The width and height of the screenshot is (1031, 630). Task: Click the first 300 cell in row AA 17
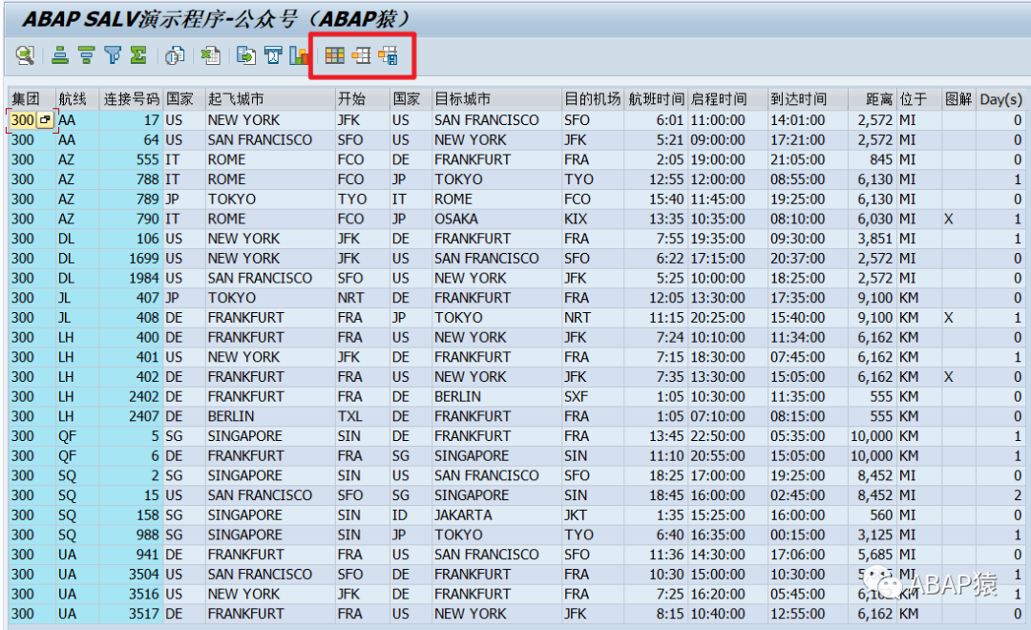click(22, 119)
